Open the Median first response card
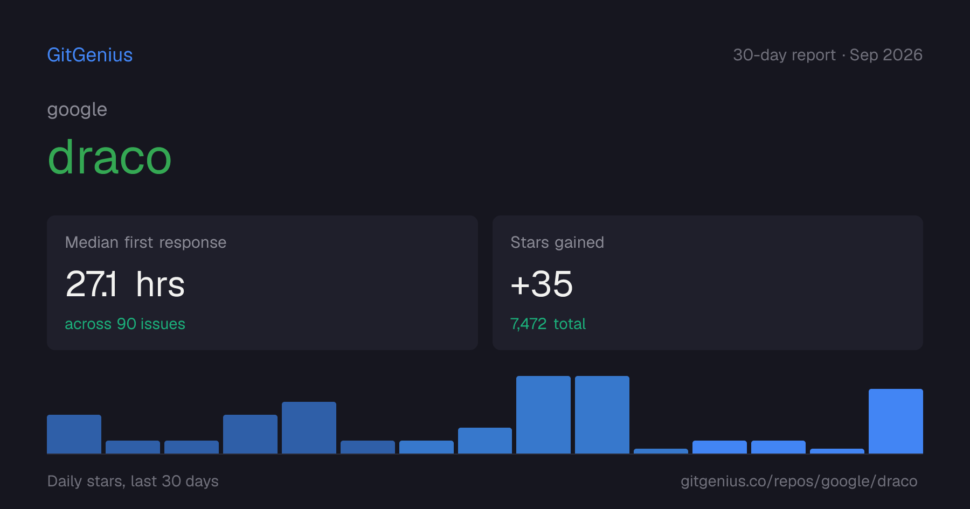 pos(262,283)
